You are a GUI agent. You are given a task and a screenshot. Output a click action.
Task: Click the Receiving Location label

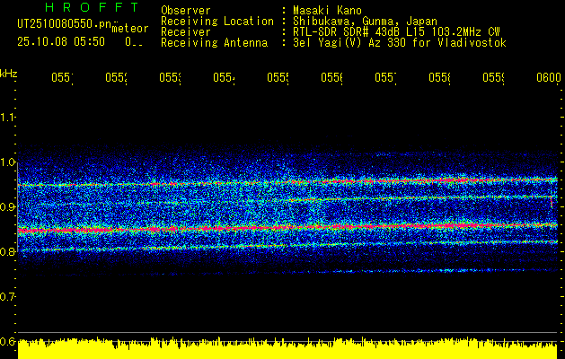217,22
